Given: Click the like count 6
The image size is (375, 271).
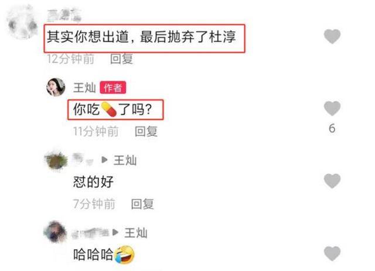Looking at the screenshot, I should pos(332,128).
